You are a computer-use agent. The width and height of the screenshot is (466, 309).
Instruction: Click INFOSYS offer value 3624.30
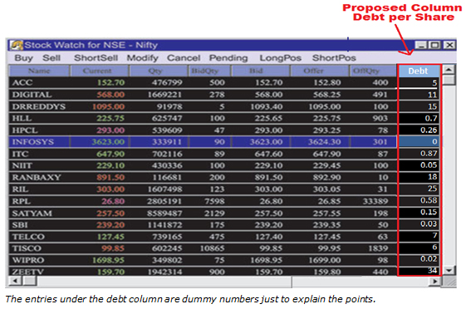[x=324, y=142]
